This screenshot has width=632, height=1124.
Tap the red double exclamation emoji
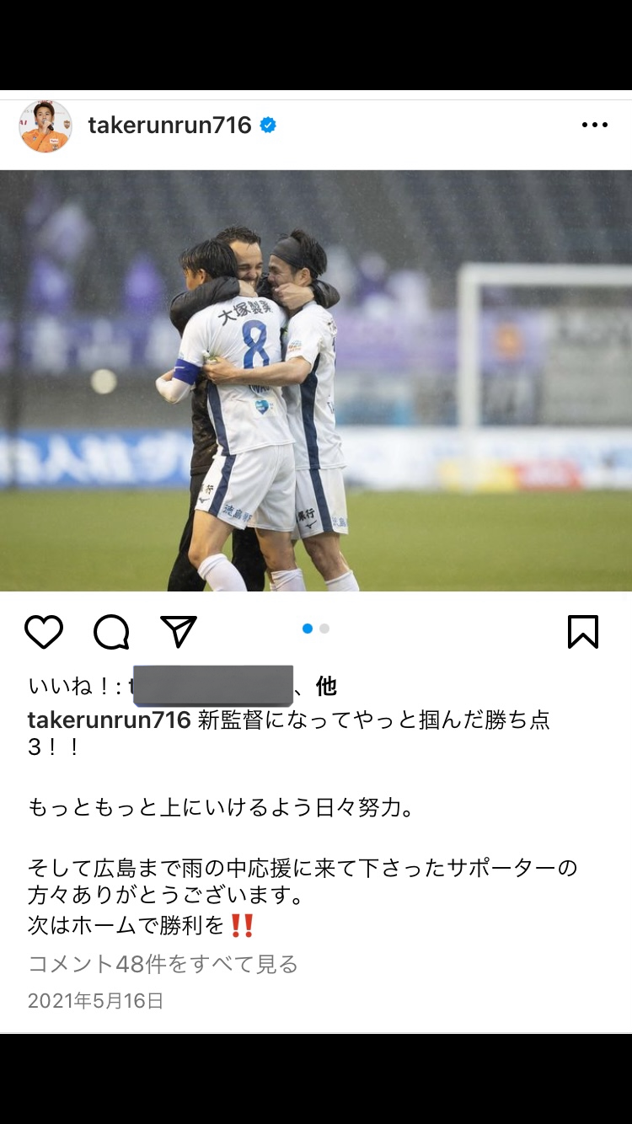242,925
